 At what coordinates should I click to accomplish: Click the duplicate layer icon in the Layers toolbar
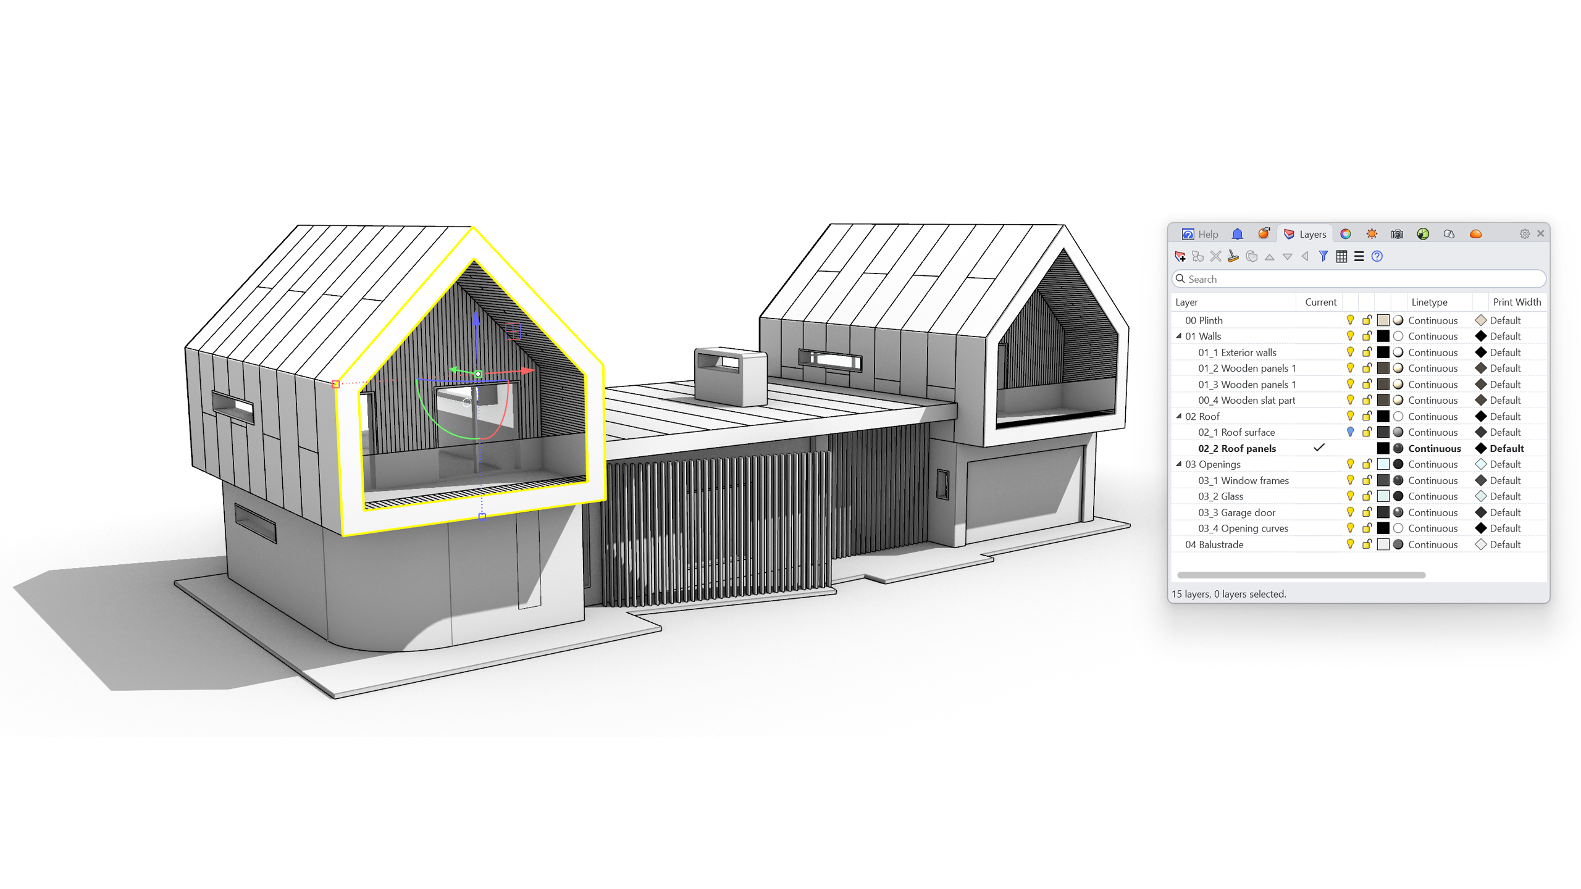pyautogui.click(x=1252, y=256)
